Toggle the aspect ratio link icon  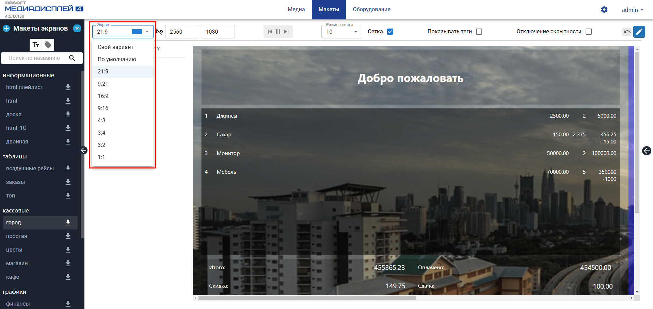[159, 32]
